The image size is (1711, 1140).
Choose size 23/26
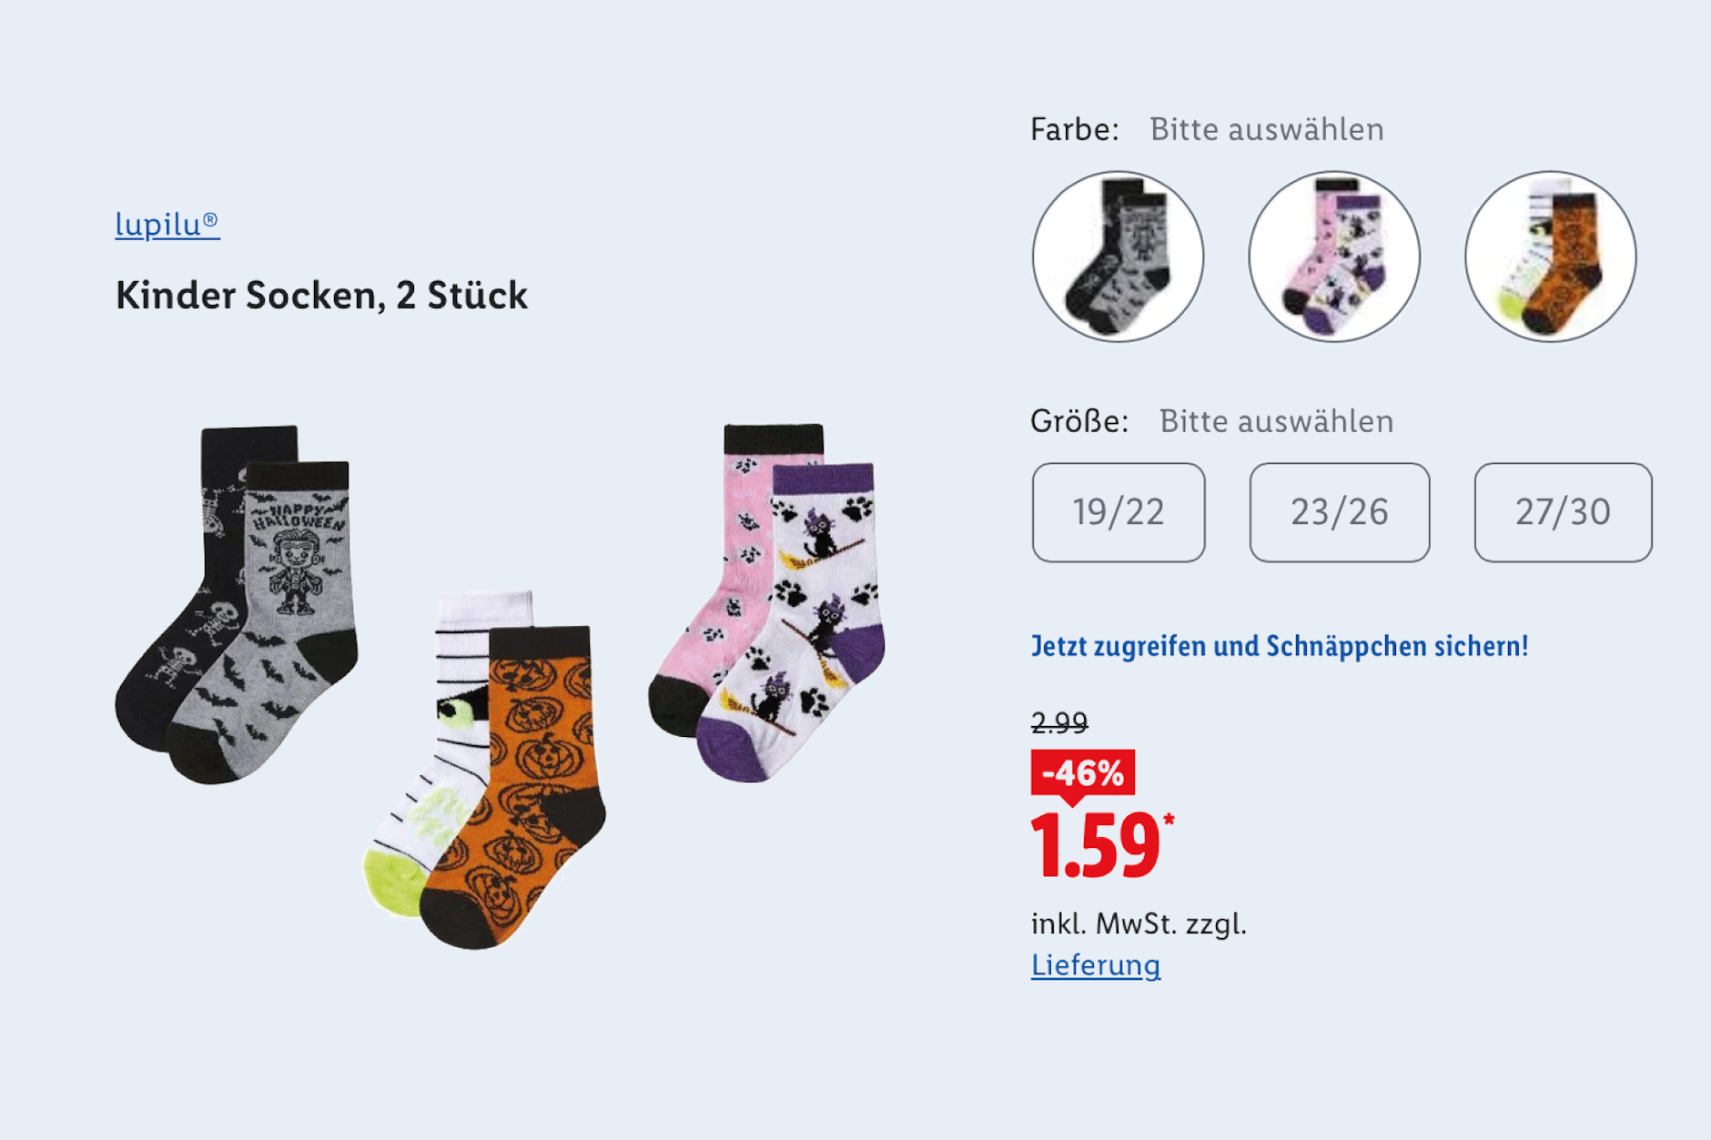coord(1340,512)
